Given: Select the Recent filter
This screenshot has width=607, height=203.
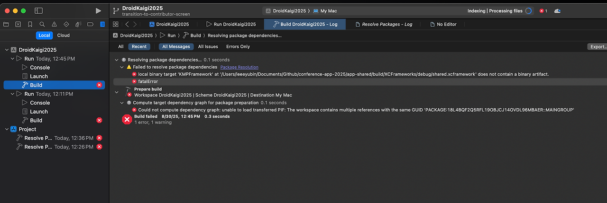Looking at the screenshot, I should point(139,47).
